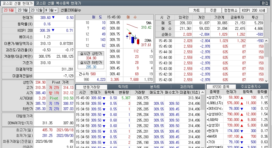Click the 주문 order button

pyautogui.click(x=213, y=10)
